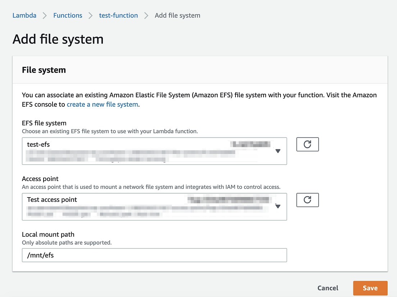Click the Access point caret arrow
Image resolution: width=397 pixels, height=297 pixels.
tap(278, 206)
